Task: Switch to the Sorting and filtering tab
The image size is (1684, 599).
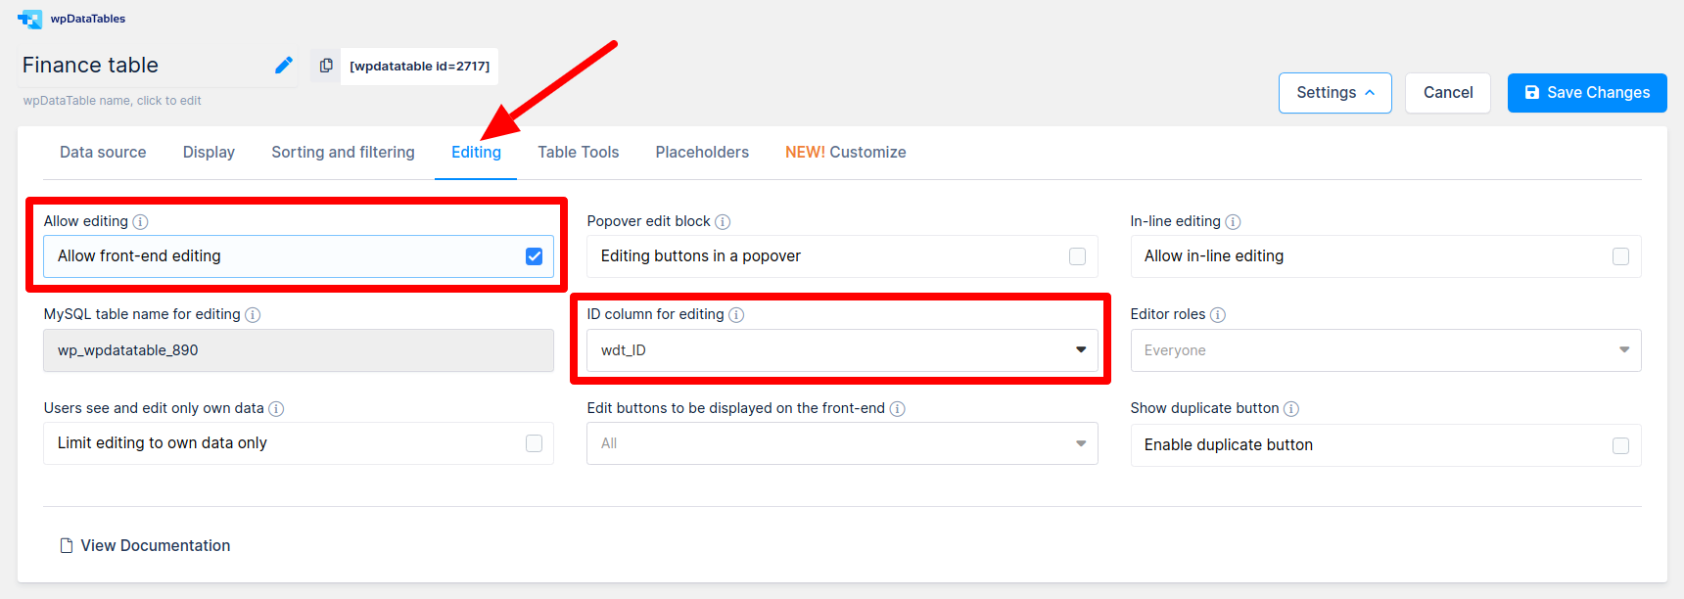Action: pos(342,152)
